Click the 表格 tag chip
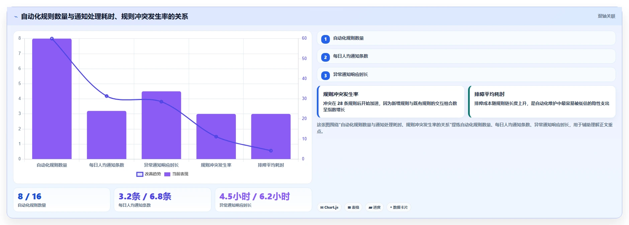The image size is (629, 225). click(x=353, y=207)
